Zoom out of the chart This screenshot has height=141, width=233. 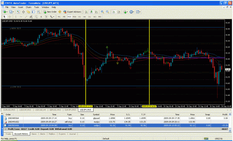click(107, 12)
